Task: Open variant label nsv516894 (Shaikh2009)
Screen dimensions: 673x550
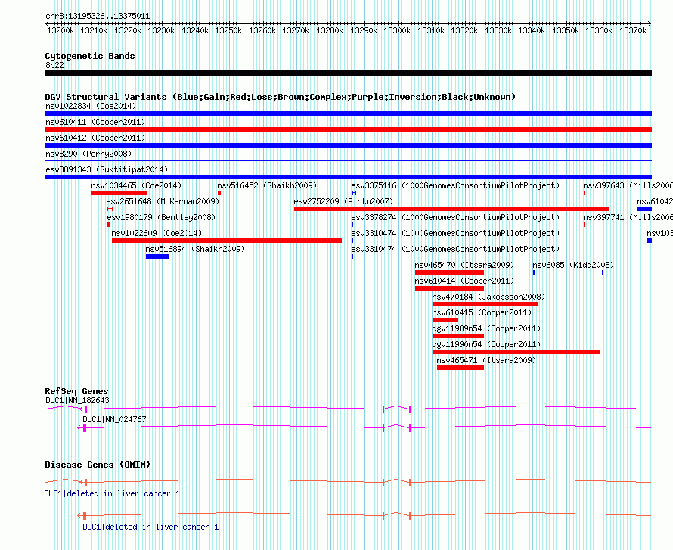Action: 195,249
